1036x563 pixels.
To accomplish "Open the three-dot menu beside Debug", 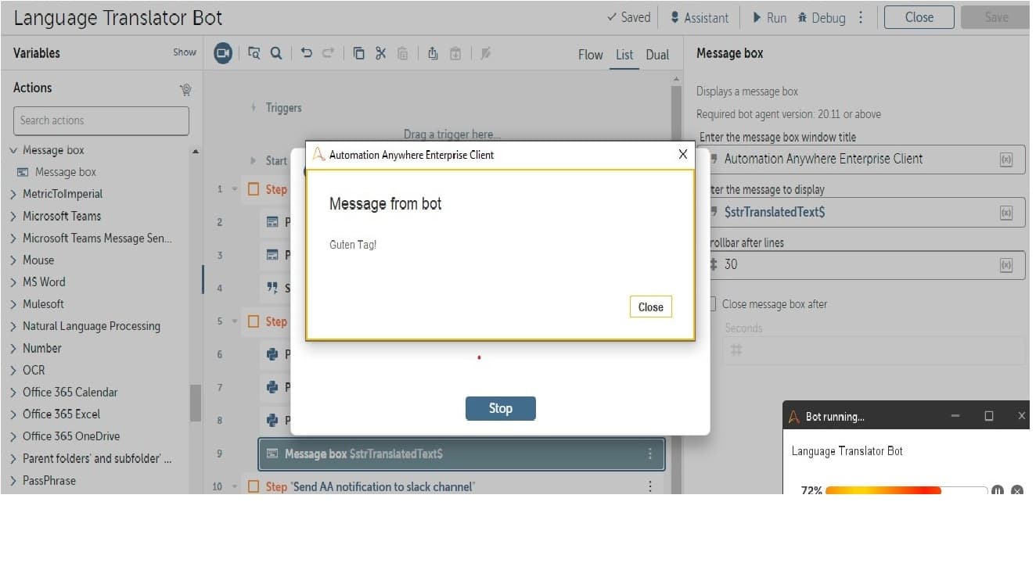I will 862,17.
